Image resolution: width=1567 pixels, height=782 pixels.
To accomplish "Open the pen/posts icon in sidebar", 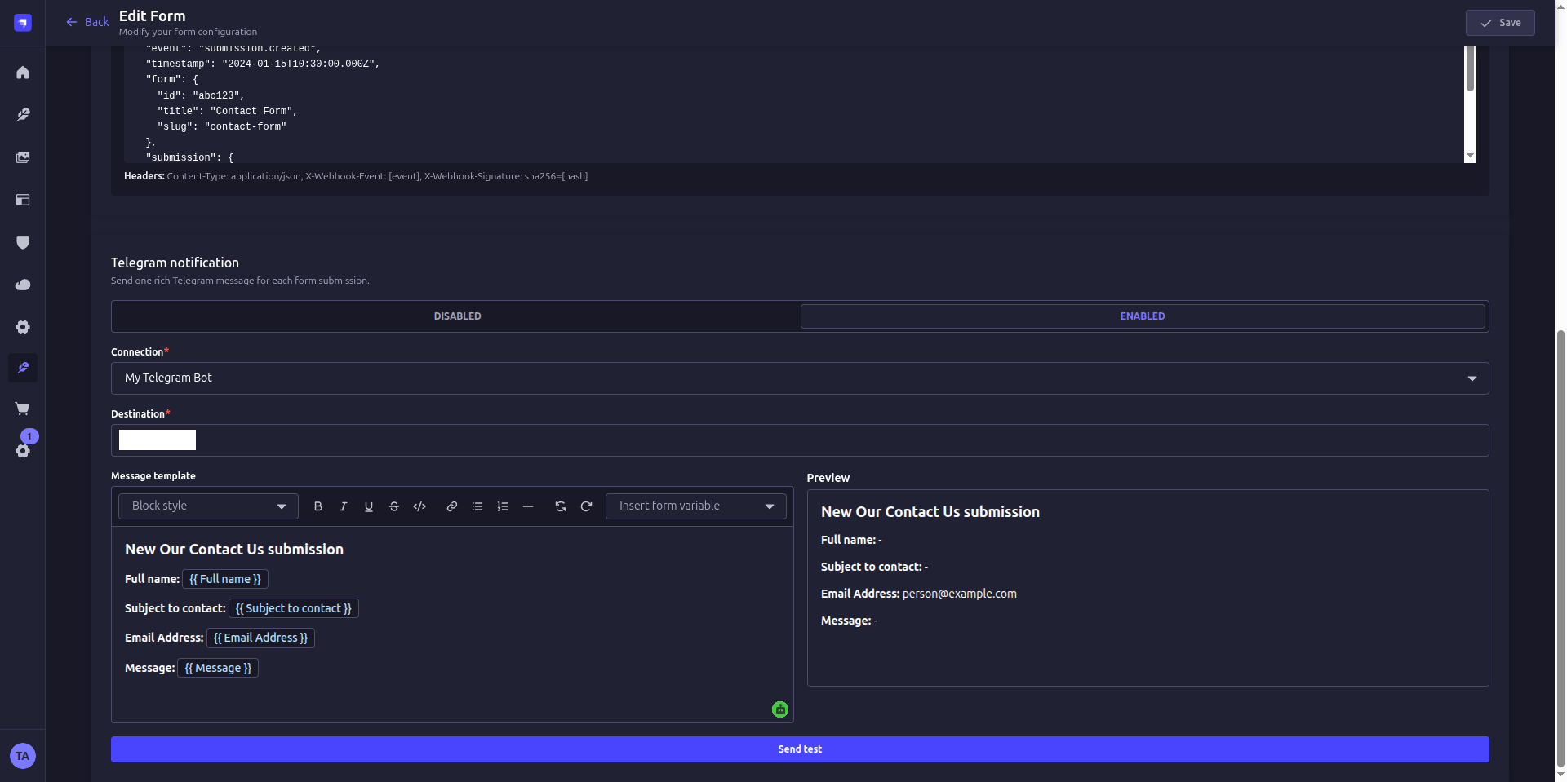I will (x=23, y=115).
